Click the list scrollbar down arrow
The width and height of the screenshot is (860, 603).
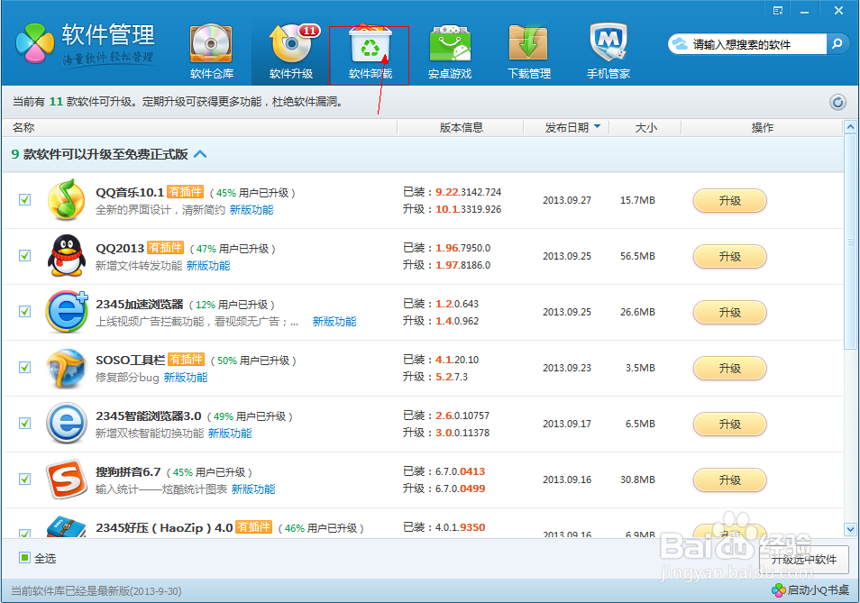point(850,530)
